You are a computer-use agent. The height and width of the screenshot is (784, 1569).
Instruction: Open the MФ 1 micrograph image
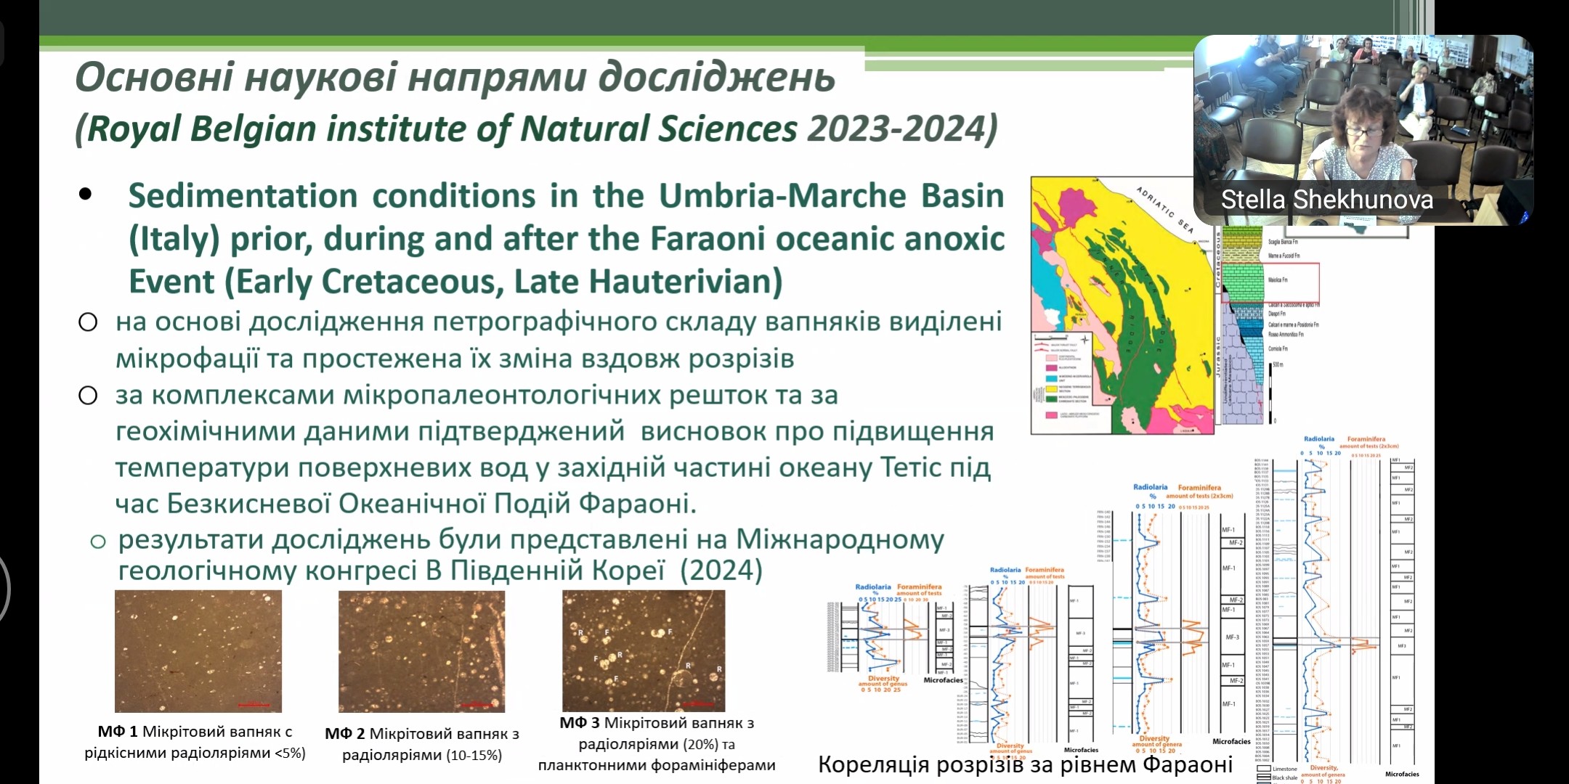pos(198,651)
